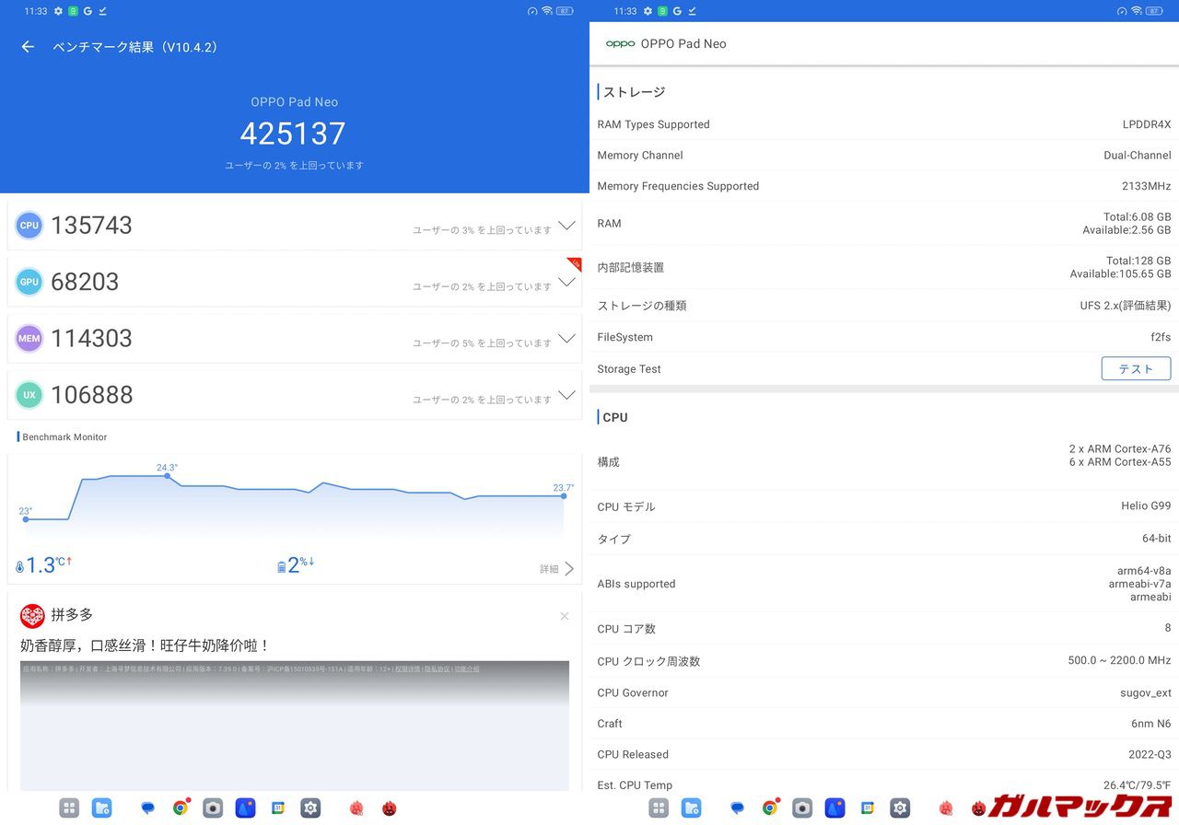Tap the back arrow beside ベンチマーク結果
1179x825 pixels.
coord(28,47)
